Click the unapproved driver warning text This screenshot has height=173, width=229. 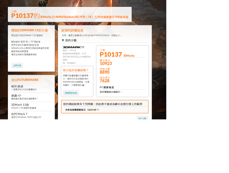point(75,110)
